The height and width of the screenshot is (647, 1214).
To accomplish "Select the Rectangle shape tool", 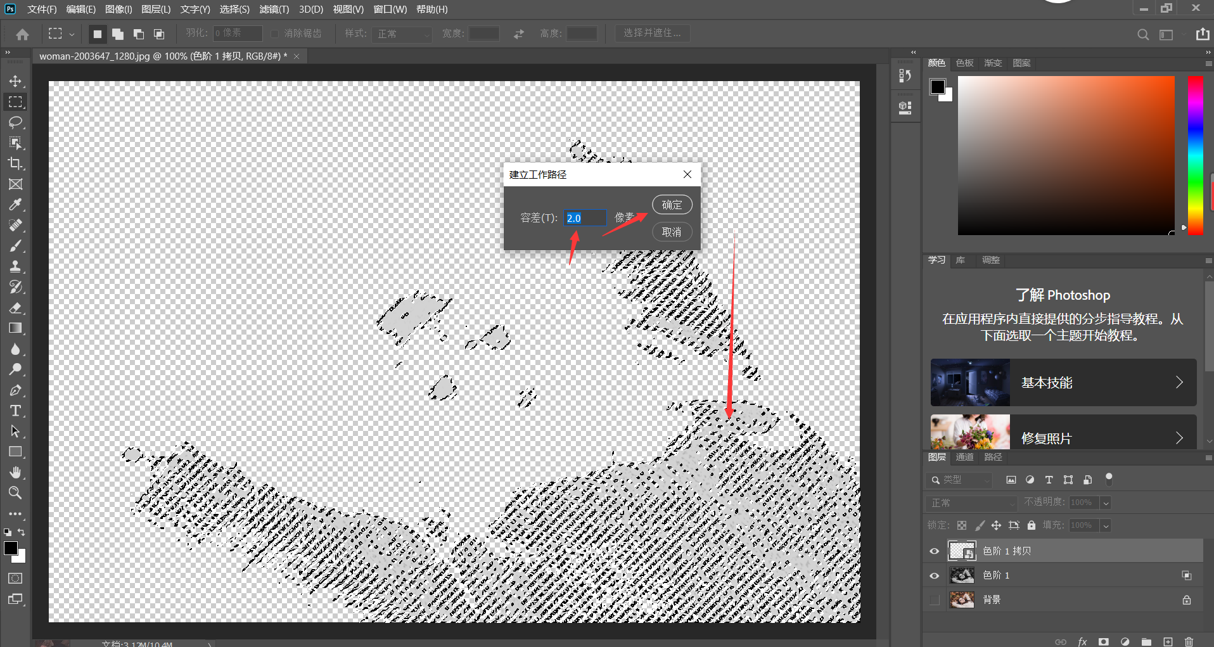I will coord(16,452).
